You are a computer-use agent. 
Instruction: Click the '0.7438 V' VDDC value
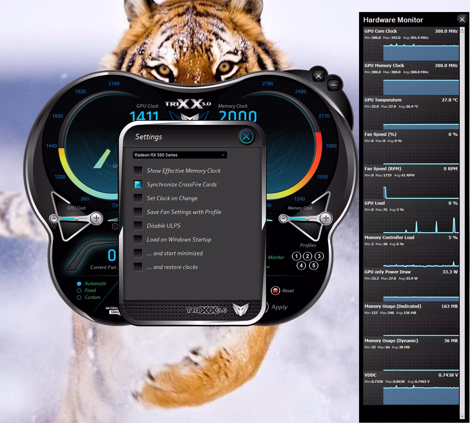coord(448,375)
